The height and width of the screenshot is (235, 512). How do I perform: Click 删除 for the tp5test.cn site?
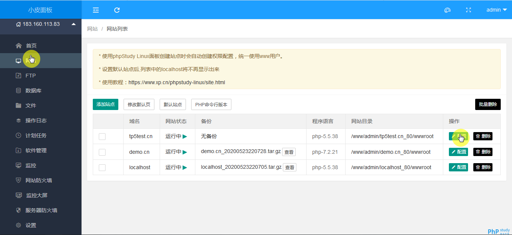[x=483, y=136]
